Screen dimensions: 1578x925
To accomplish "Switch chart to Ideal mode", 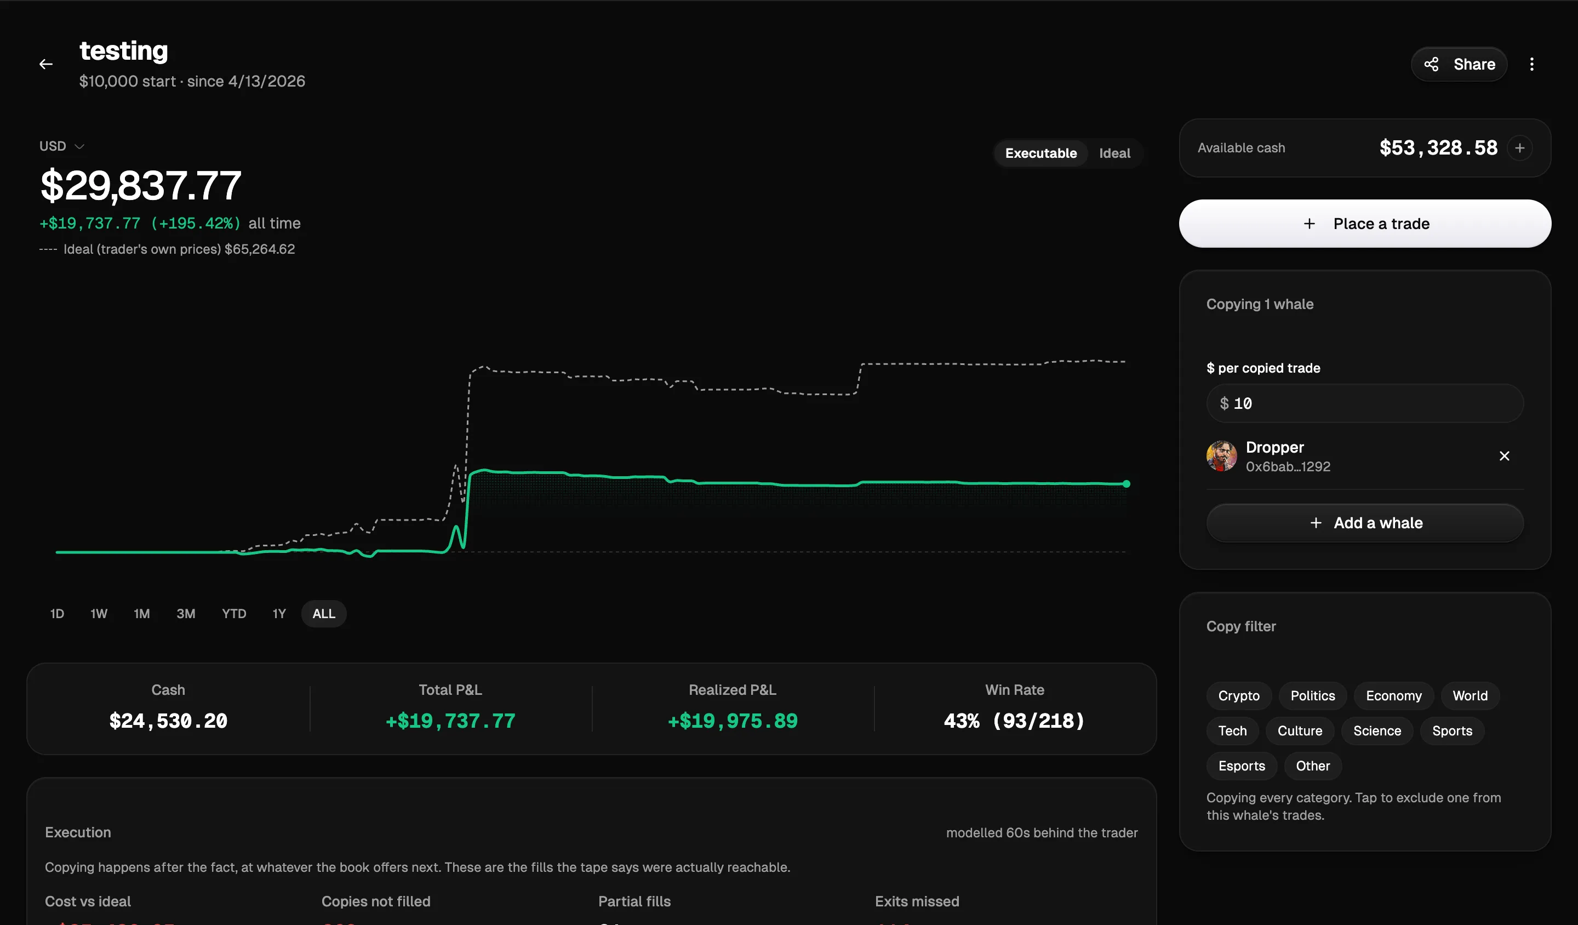I will coord(1114,153).
